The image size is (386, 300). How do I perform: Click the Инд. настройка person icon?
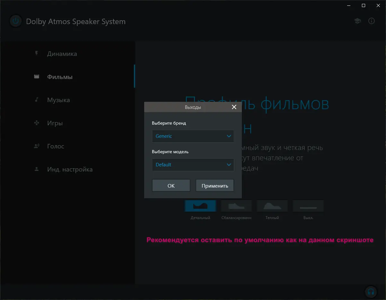(37, 169)
